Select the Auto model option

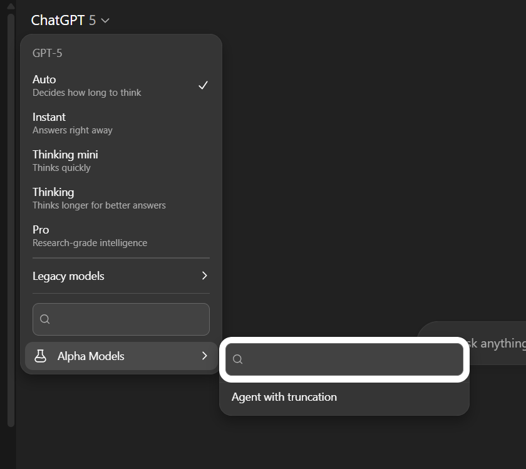(x=121, y=86)
